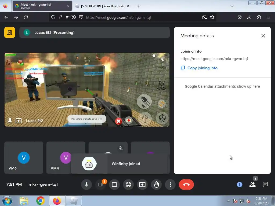Click the presentation icon beside Lucas Et2

pyautogui.click(x=19, y=121)
